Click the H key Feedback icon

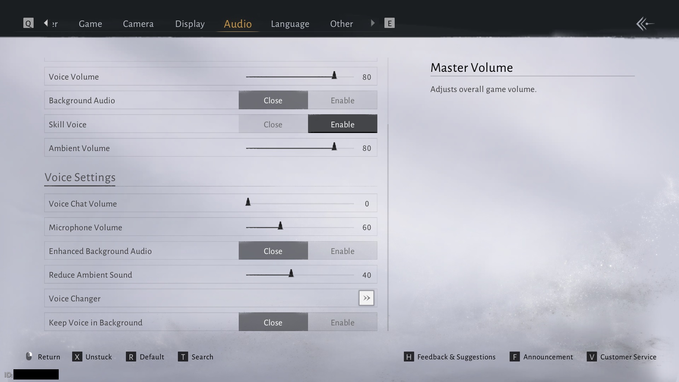pos(409,357)
